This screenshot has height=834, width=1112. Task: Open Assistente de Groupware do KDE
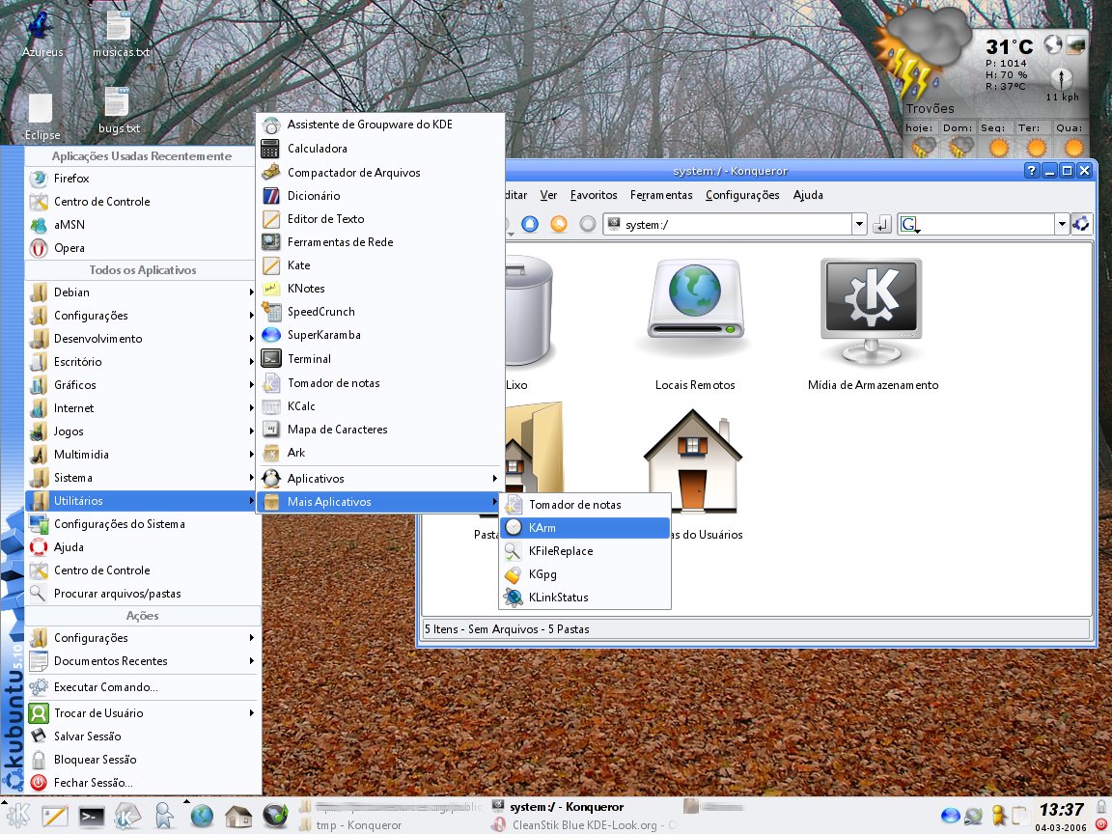pyautogui.click(x=380, y=125)
